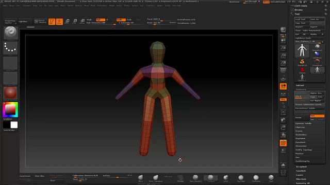Collapse the Tool palette header

coord(297,14)
